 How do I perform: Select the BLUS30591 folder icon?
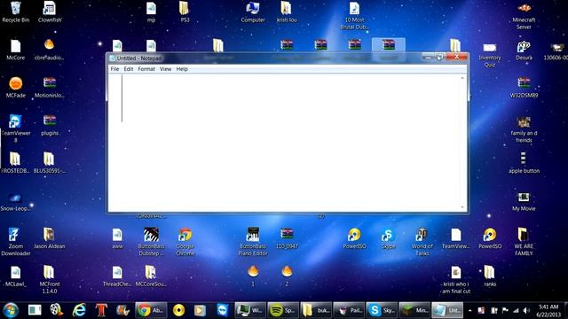point(50,163)
